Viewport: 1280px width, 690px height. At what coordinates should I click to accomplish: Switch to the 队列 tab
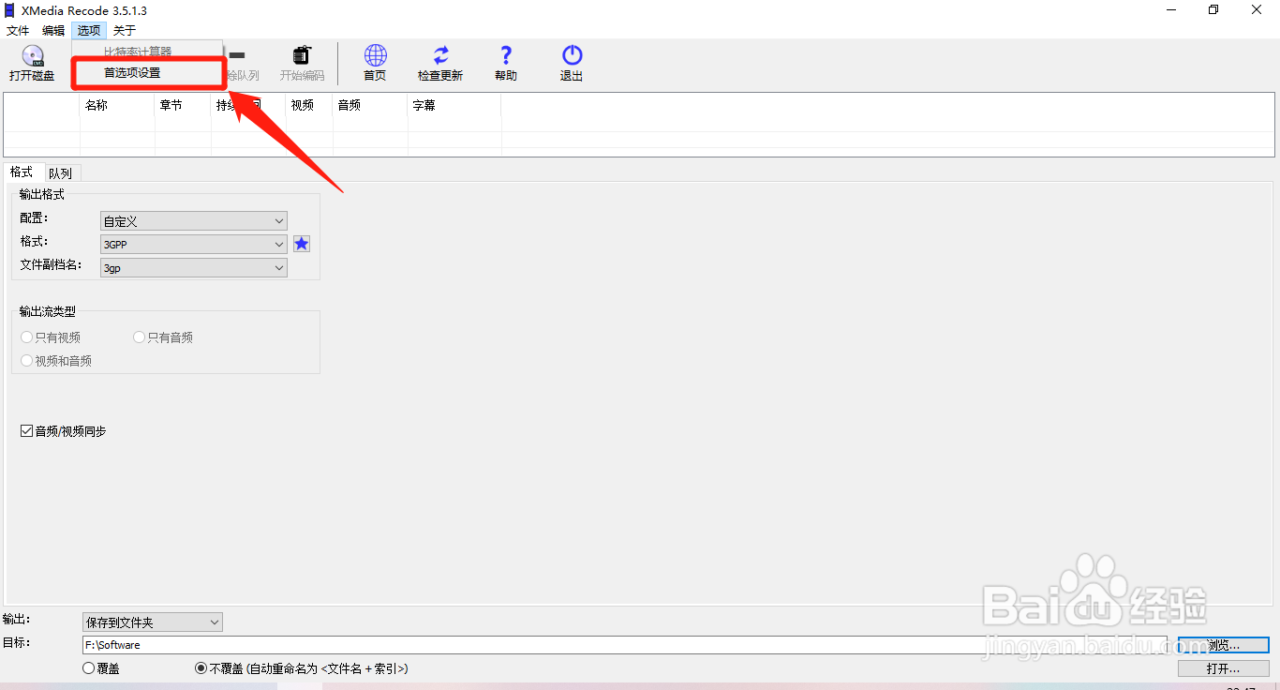[61, 173]
